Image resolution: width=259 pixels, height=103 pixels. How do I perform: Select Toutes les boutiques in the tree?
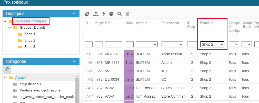coord(31,21)
